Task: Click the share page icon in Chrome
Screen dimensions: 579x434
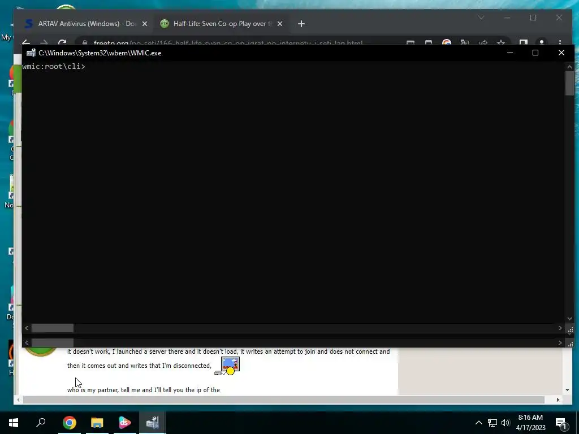Action: coord(483,42)
